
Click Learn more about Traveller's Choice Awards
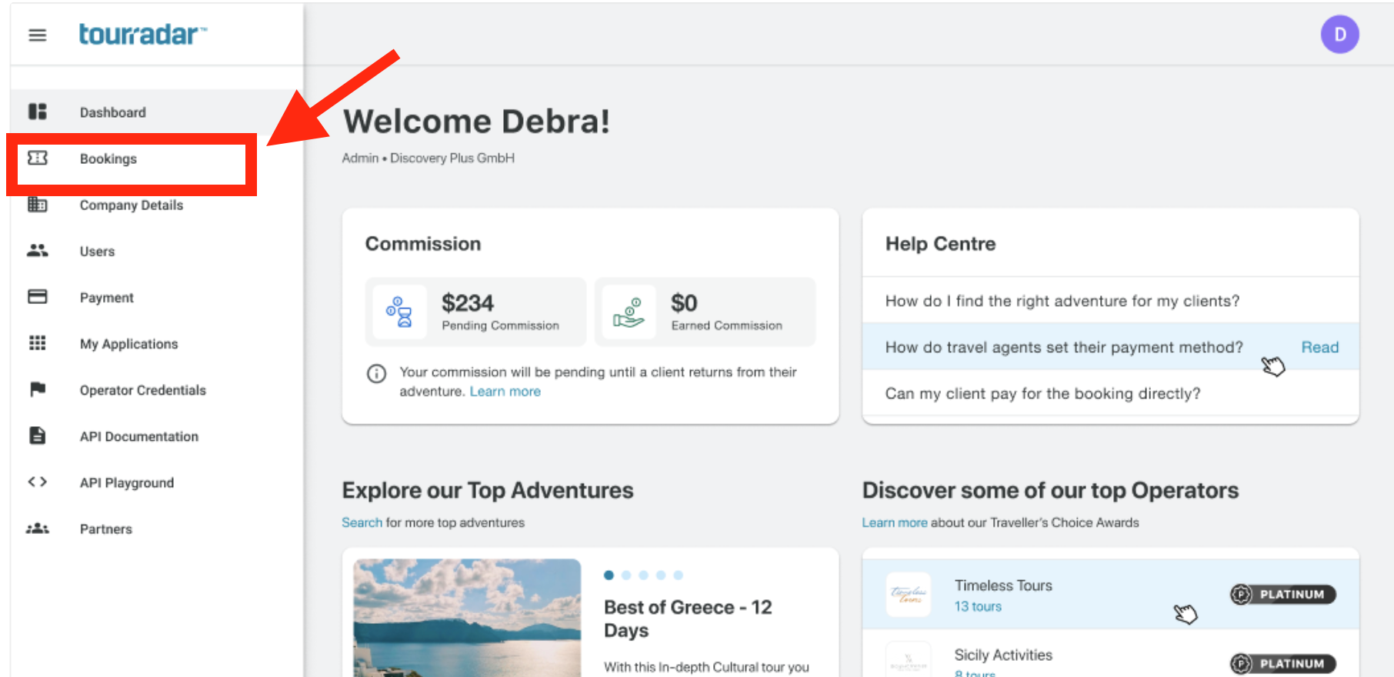894,522
